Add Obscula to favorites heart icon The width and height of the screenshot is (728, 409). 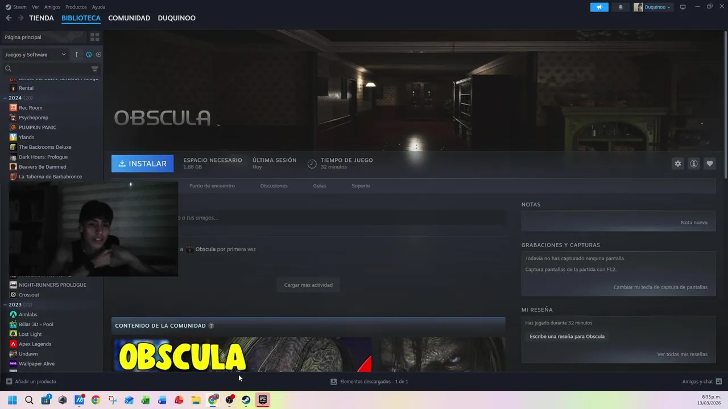[x=709, y=164]
